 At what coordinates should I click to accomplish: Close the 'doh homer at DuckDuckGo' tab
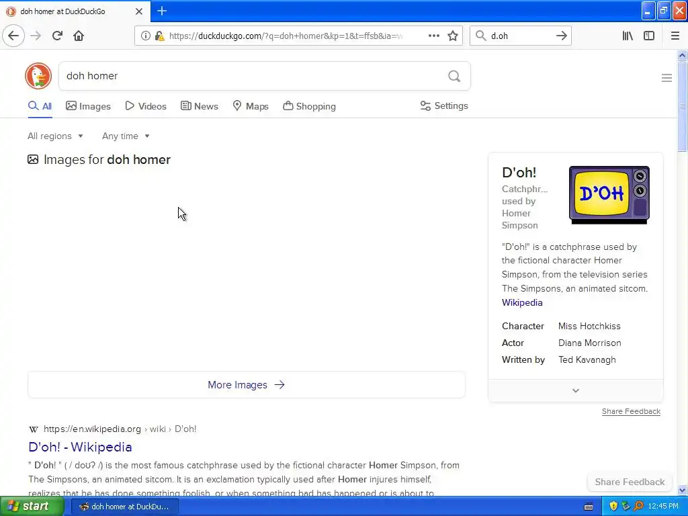pyautogui.click(x=138, y=11)
